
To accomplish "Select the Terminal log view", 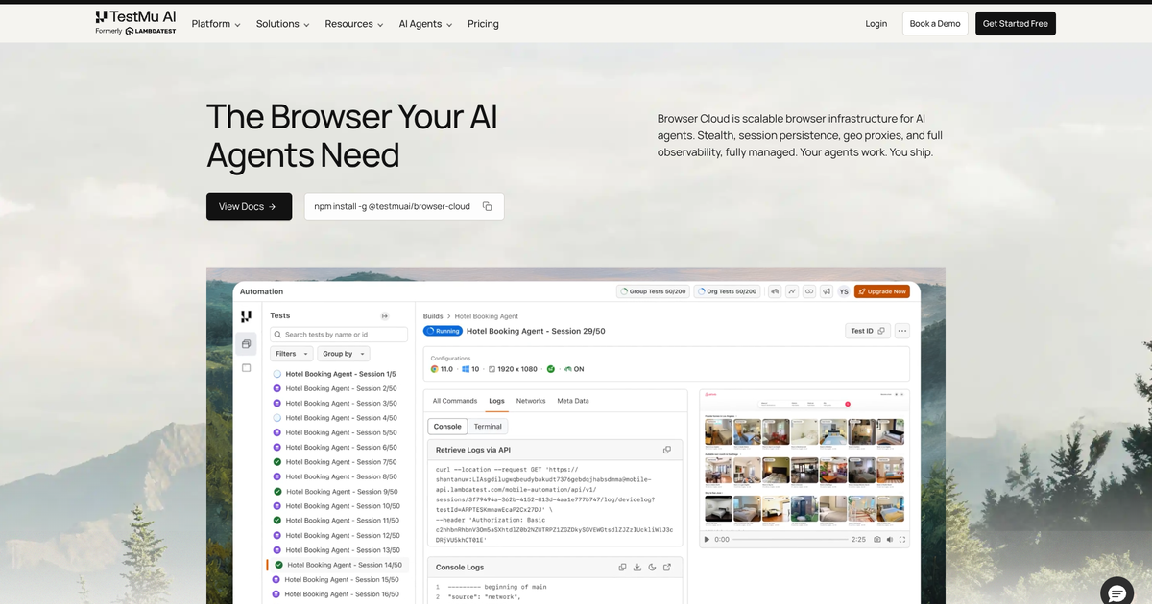I will tap(488, 426).
